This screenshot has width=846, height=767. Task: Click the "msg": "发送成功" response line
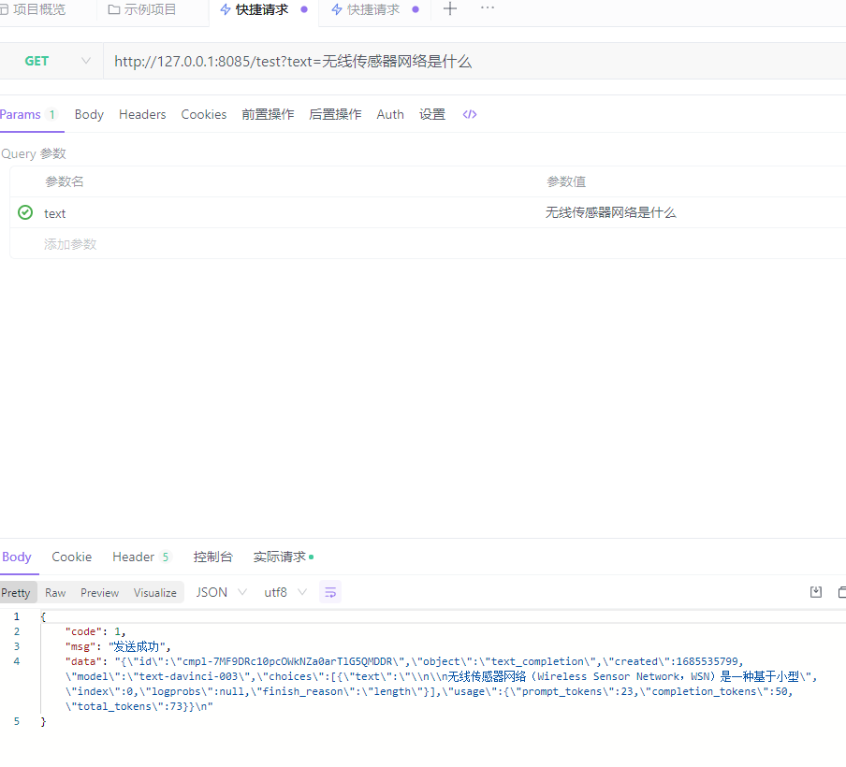[x=118, y=646]
